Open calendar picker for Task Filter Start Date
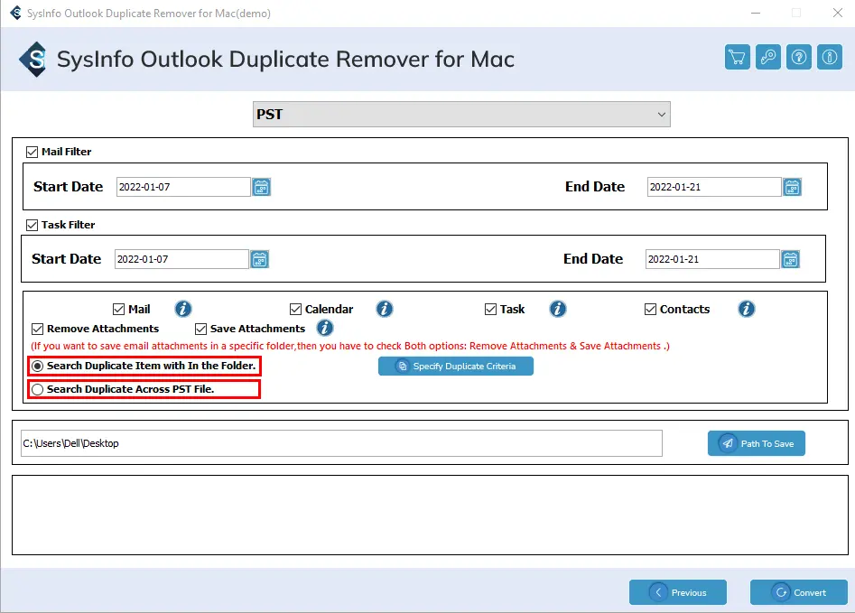Screen dimensions: 855x613 [259, 259]
